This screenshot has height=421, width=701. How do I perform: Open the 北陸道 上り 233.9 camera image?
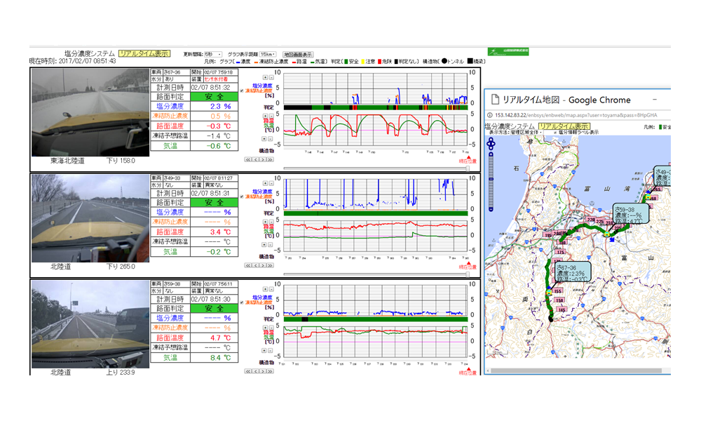90,324
